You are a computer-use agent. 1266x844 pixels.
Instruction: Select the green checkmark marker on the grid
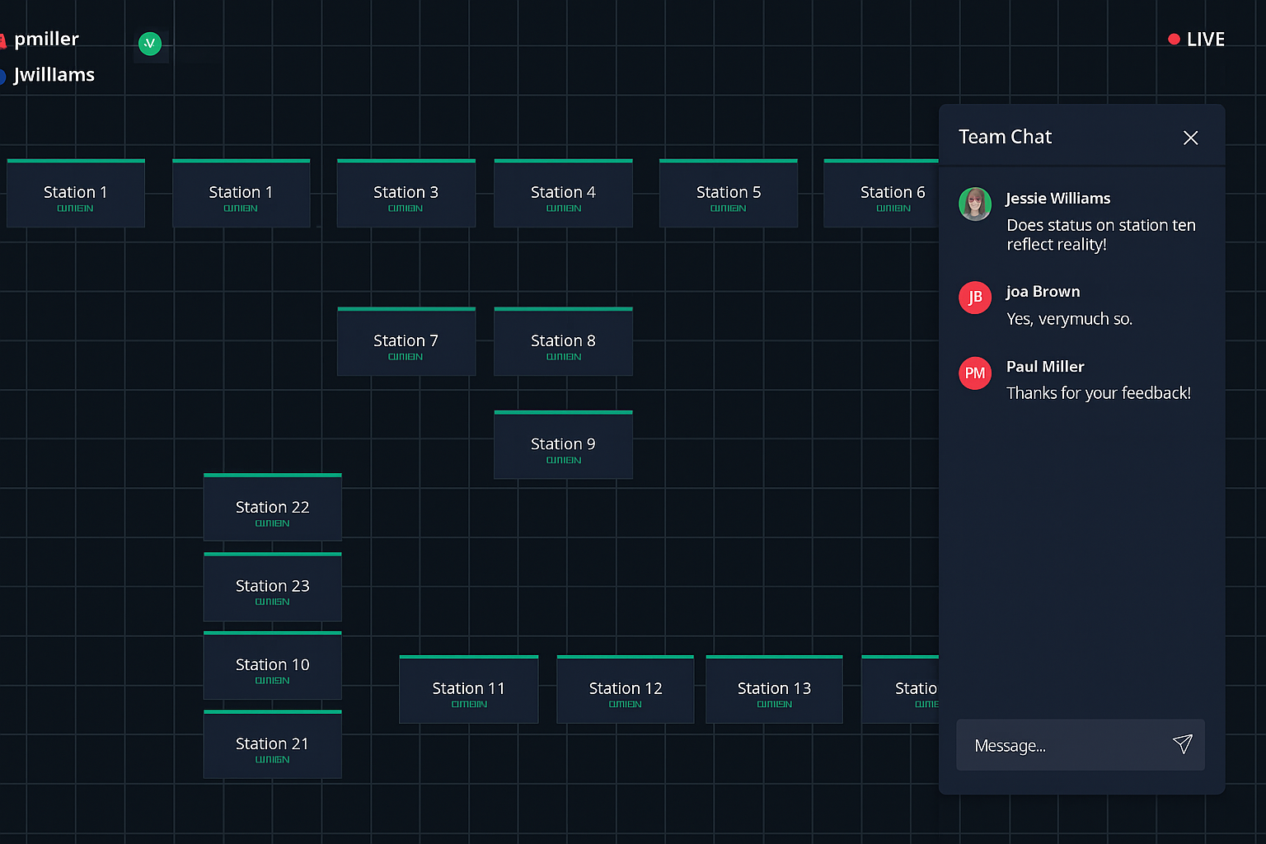click(150, 44)
